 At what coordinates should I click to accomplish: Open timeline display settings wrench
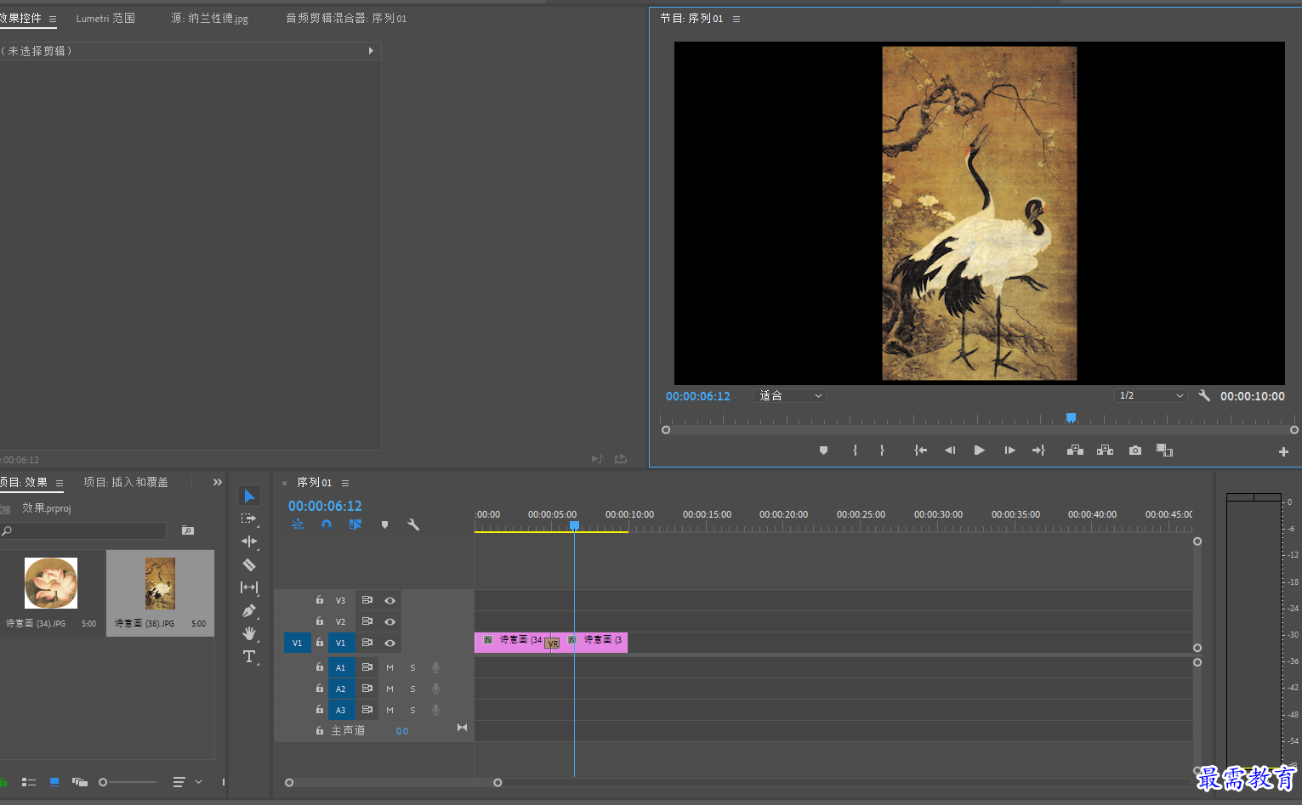point(413,524)
